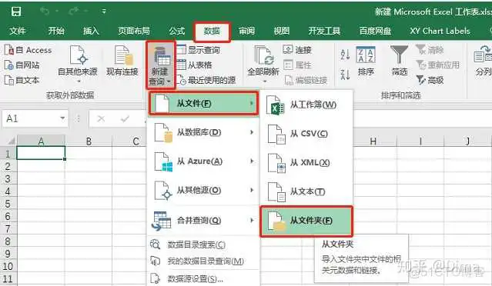Switch to the 开始 tab
This screenshot has width=492, height=286.
[56, 31]
